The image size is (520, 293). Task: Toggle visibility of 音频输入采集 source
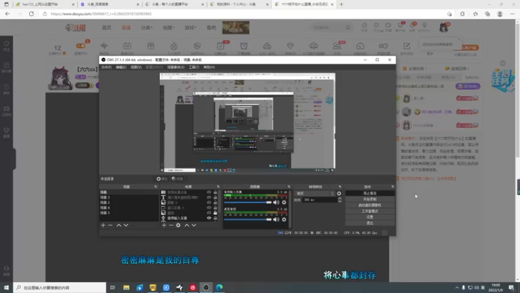coord(209,218)
